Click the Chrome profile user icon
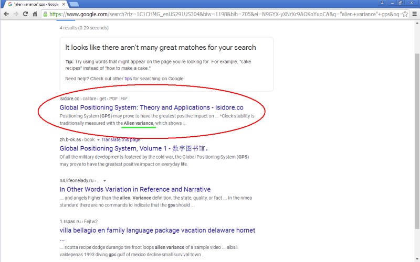The image size is (420, 262). click(x=382, y=3)
